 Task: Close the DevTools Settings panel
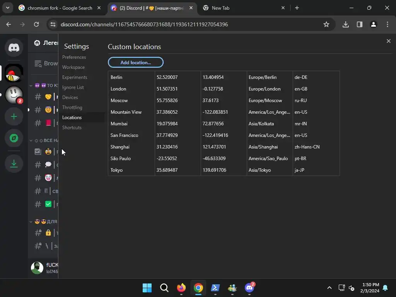point(388,41)
